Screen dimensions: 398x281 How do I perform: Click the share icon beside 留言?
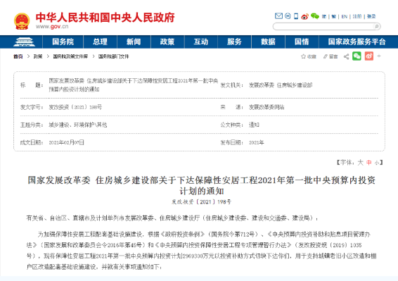click(x=346, y=56)
